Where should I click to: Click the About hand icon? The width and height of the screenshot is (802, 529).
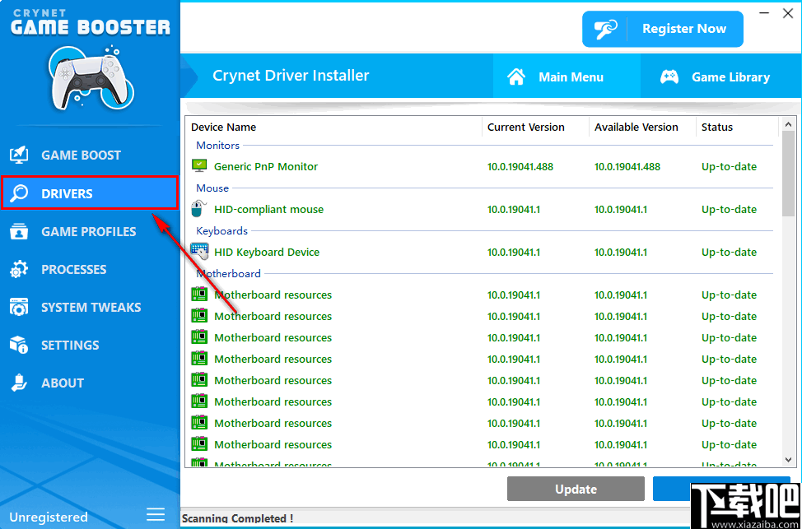19,383
